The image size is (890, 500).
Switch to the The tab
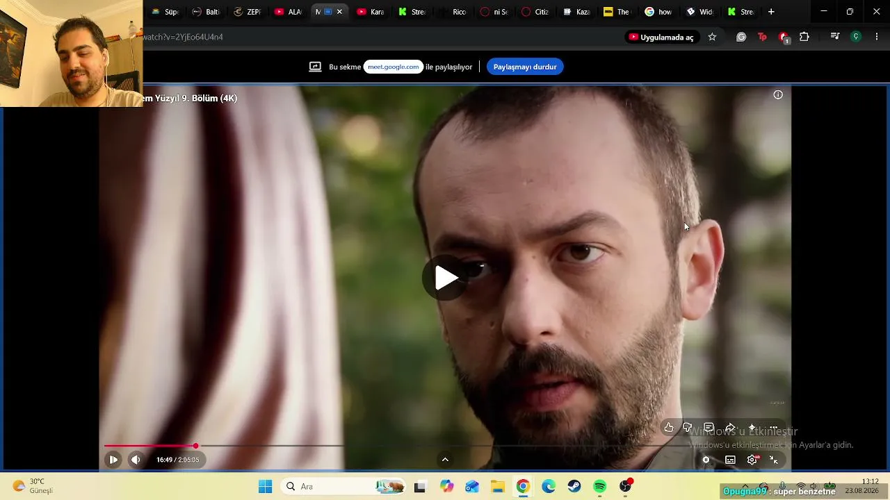[x=618, y=12]
